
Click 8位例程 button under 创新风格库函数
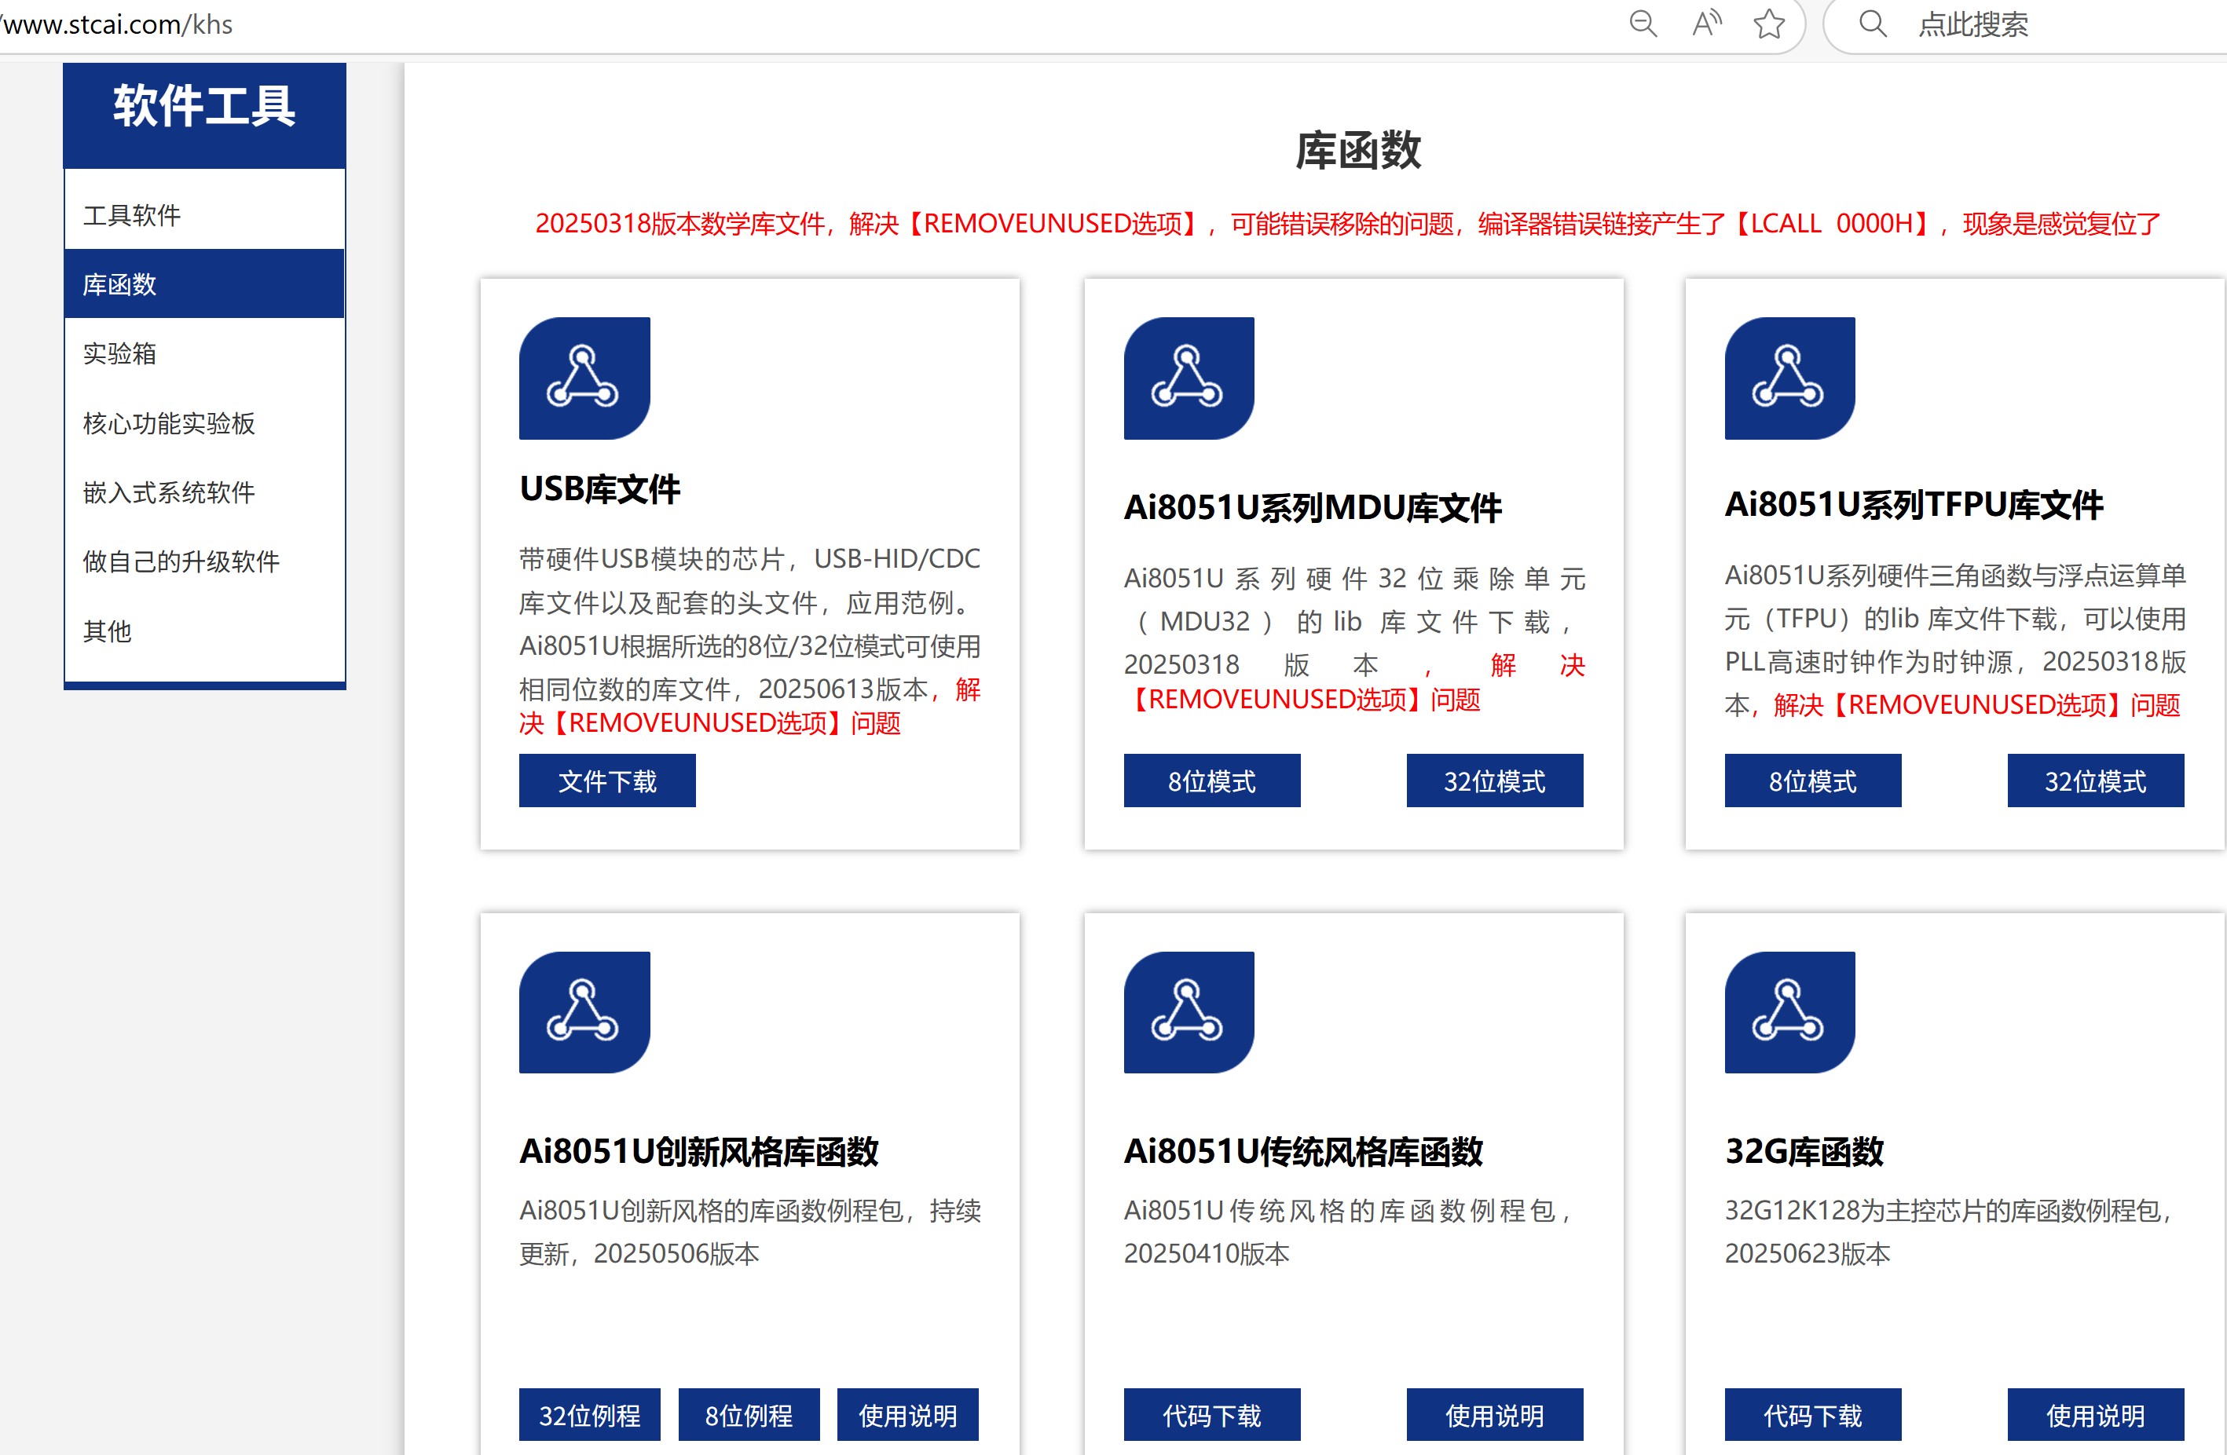[x=749, y=1415]
